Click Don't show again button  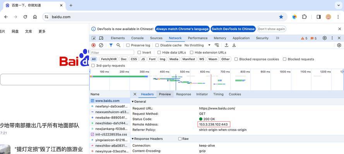pos(271,29)
